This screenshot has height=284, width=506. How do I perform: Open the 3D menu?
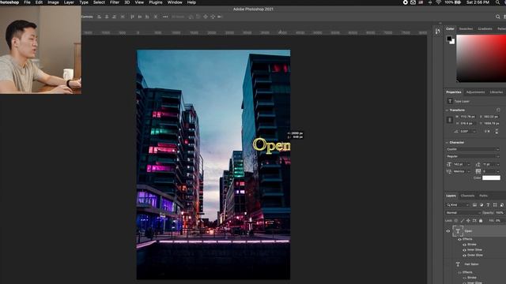(x=127, y=2)
